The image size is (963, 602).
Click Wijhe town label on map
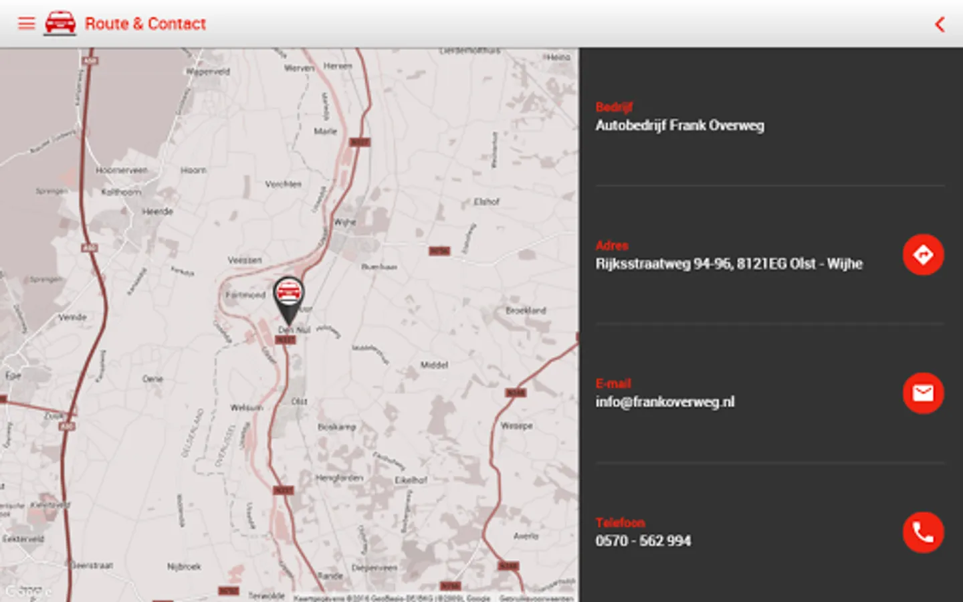tap(345, 222)
